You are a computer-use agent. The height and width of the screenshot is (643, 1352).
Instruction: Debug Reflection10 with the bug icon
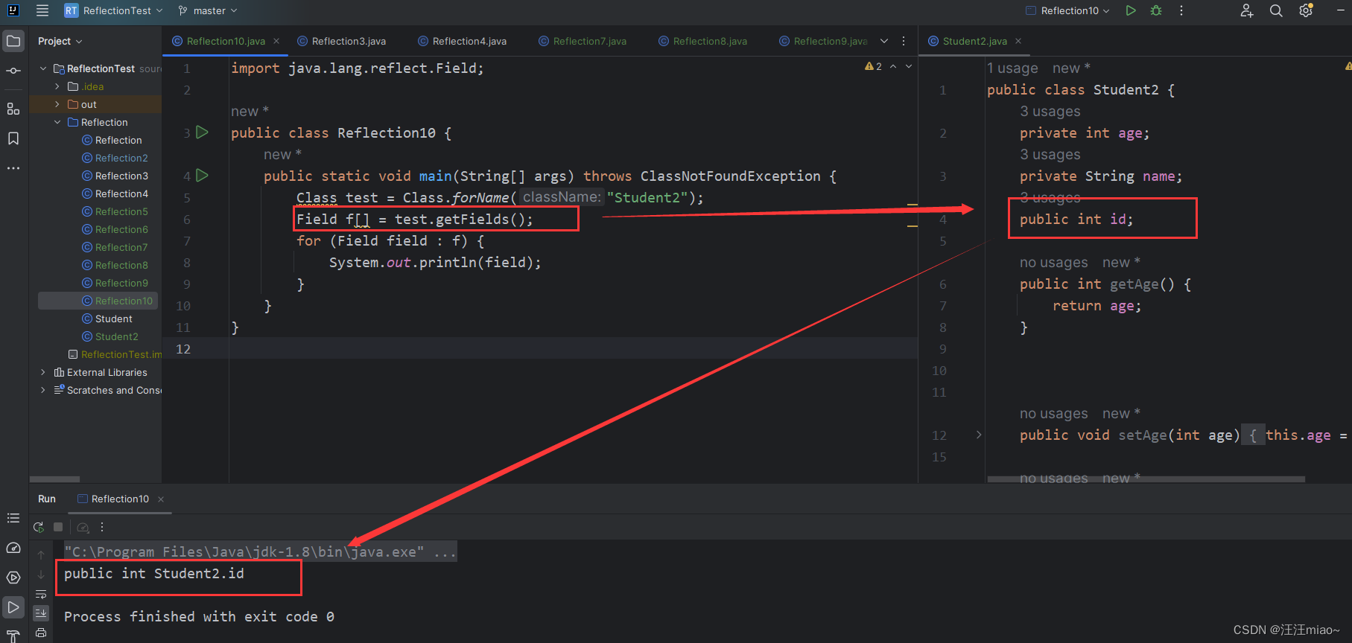[x=1156, y=10]
